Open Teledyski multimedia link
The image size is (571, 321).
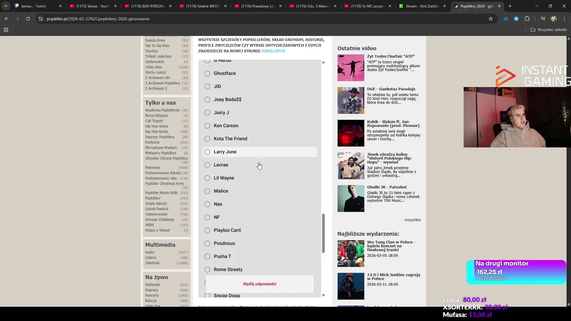pos(152,263)
